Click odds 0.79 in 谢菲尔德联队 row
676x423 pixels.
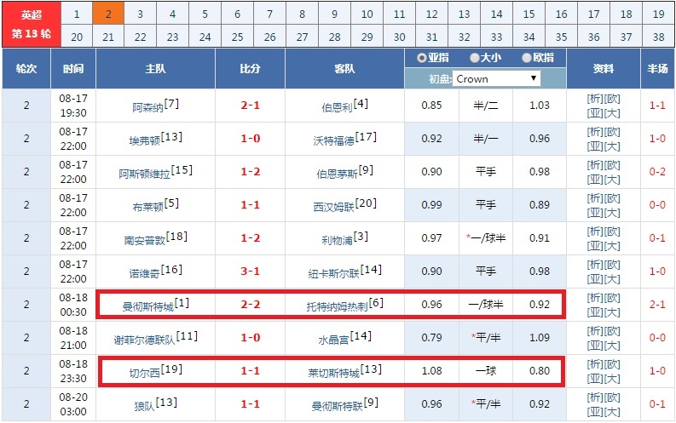coord(431,337)
